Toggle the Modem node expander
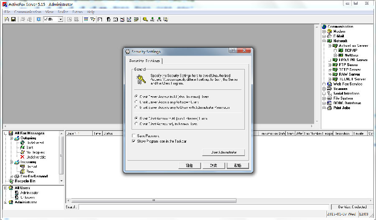Image resolution: width=376 pixels, height=220 pixels. (x=324, y=31)
